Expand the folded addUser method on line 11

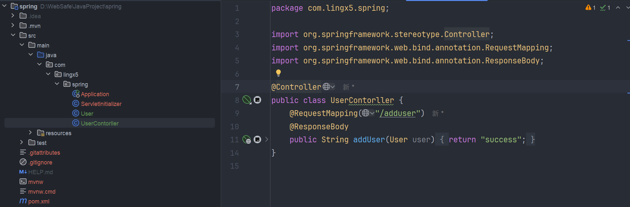pyautogui.click(x=267, y=139)
